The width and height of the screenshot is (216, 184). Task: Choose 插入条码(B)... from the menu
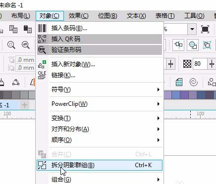(x=100, y=28)
